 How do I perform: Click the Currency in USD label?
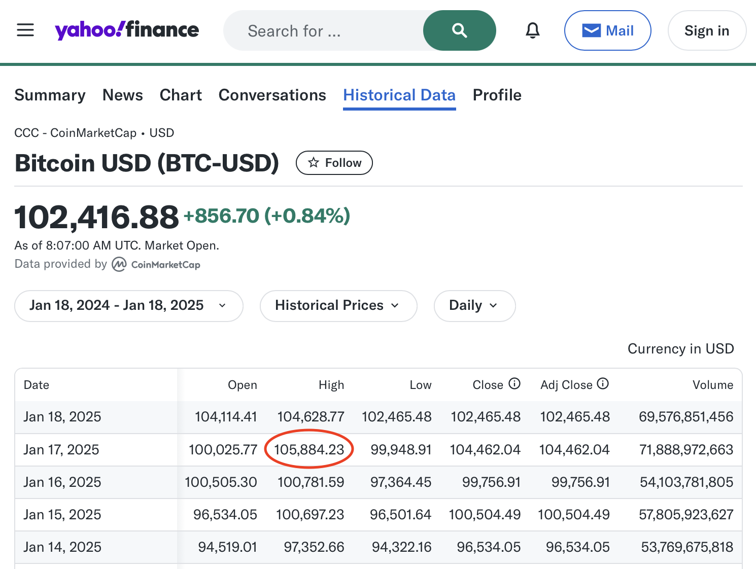tap(681, 349)
